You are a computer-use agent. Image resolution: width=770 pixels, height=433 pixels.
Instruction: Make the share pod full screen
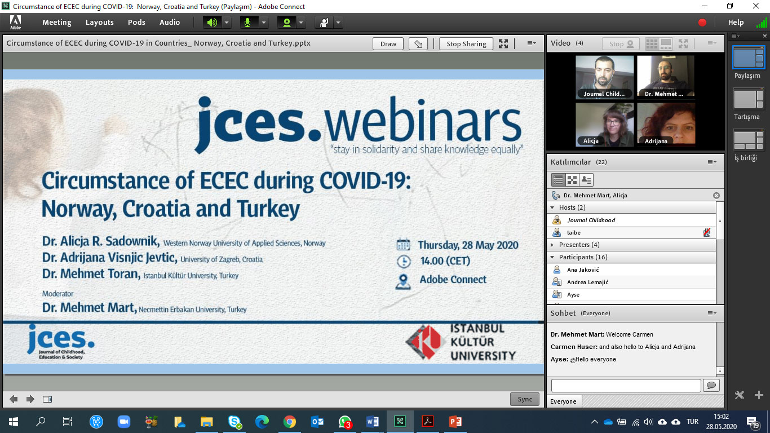503,44
